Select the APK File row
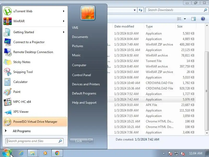 click(152, 105)
